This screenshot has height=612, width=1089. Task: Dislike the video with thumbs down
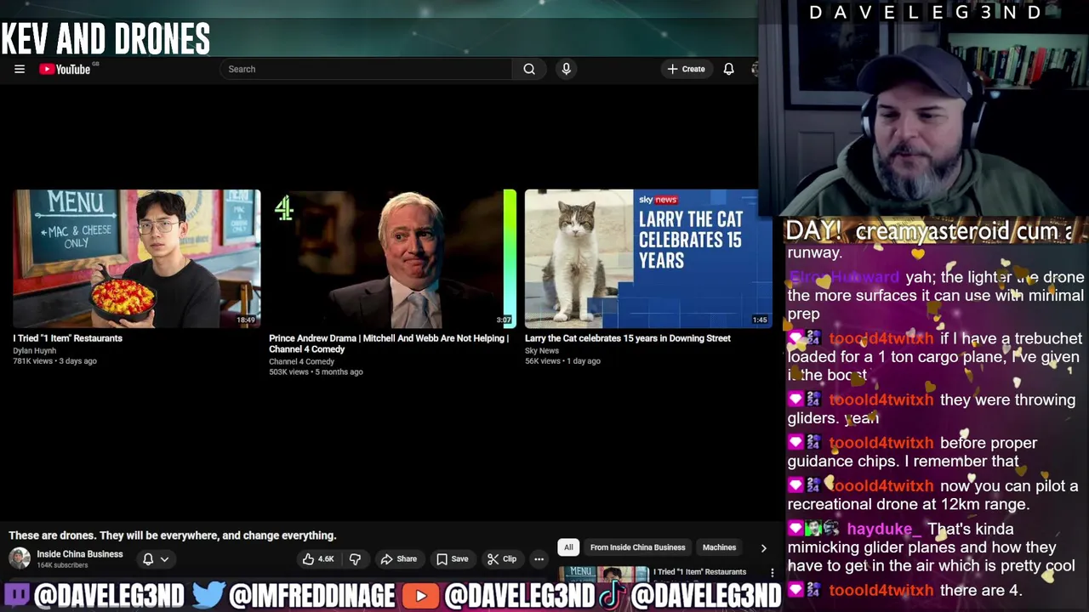click(355, 559)
